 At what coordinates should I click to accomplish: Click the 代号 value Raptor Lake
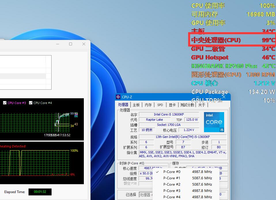point(154,120)
